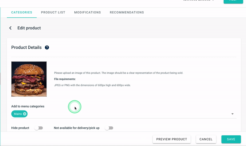246x146 pixels.
Task: Switch to the Categories tab
Action: 22,13
